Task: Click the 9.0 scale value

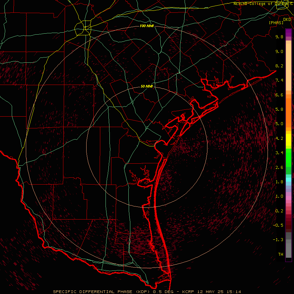Action: click(x=279, y=51)
